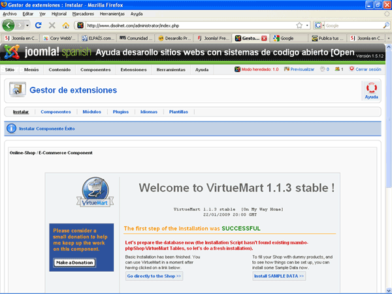Click the Joomla logo in the header
392x294 pixels.
point(11,52)
